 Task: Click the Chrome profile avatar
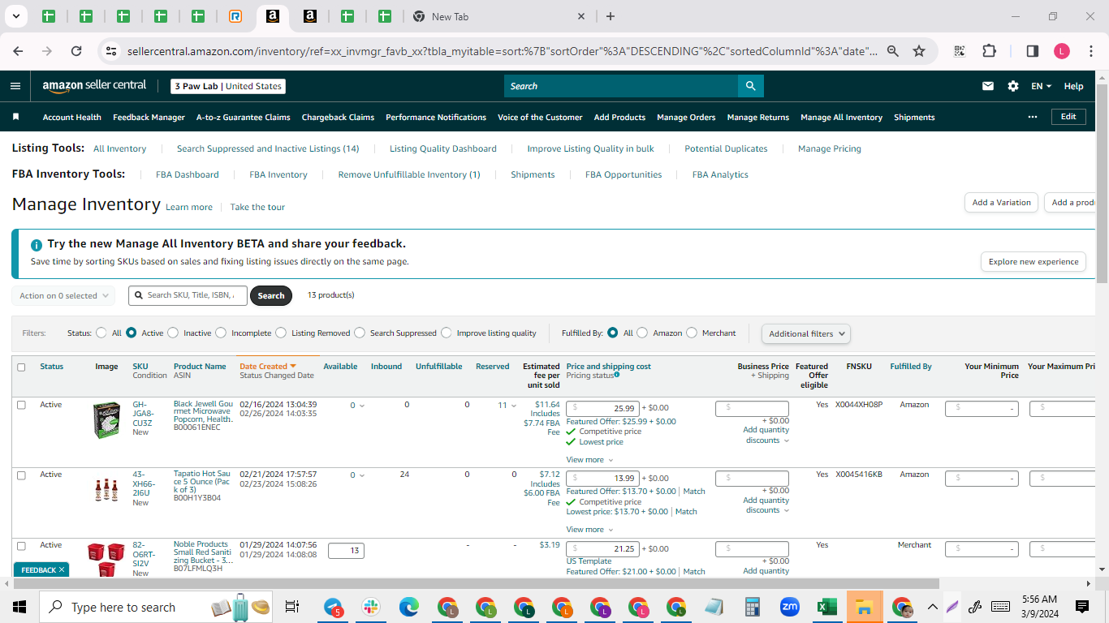tap(1062, 51)
